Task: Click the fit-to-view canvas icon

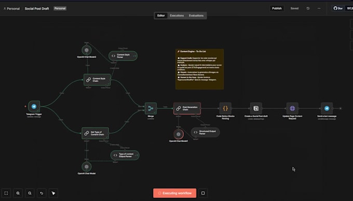Action: coord(6,193)
